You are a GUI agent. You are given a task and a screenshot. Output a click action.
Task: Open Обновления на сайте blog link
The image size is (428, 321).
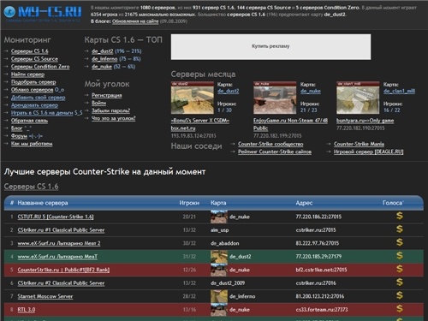pyautogui.click(x=135, y=21)
